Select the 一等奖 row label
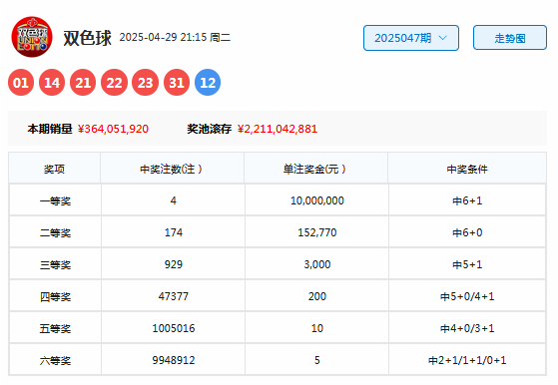 55,200
